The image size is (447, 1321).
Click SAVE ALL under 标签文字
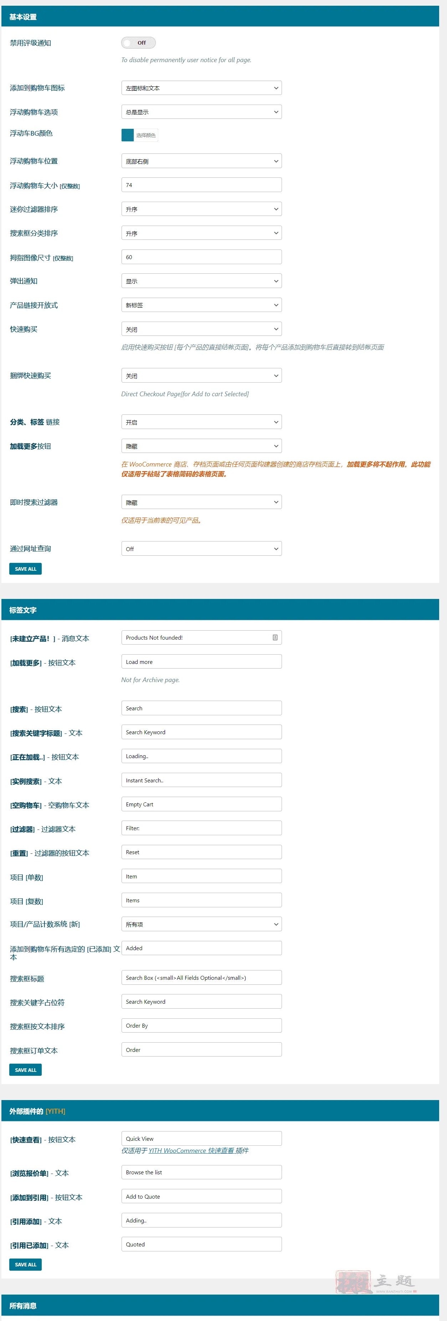(x=26, y=1070)
